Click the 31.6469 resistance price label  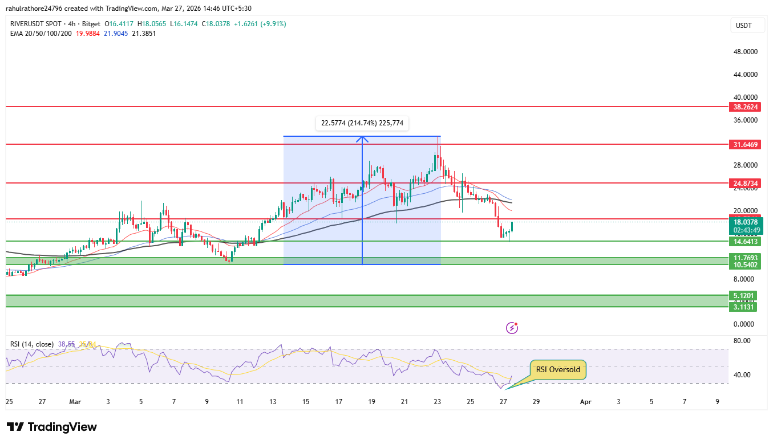[744, 144]
